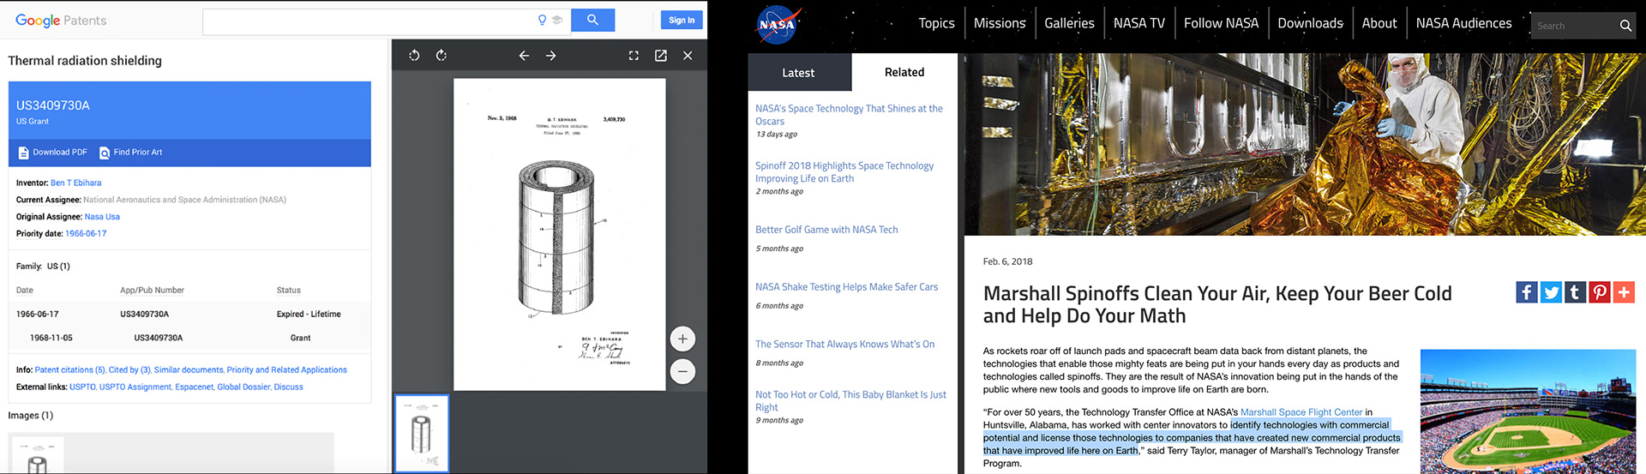The height and width of the screenshot is (474, 1646).
Task: Open 'Spinoff 2018 Highlights Space Technology' article
Action: pyautogui.click(x=844, y=172)
